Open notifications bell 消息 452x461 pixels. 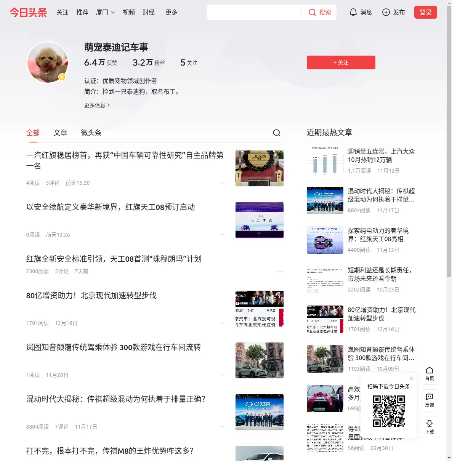pyautogui.click(x=361, y=12)
